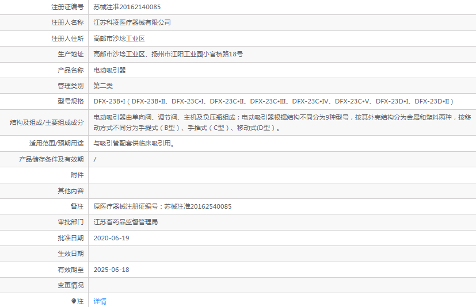Click the 型号规格 label
This screenshot has width=476, height=307.
[71, 101]
